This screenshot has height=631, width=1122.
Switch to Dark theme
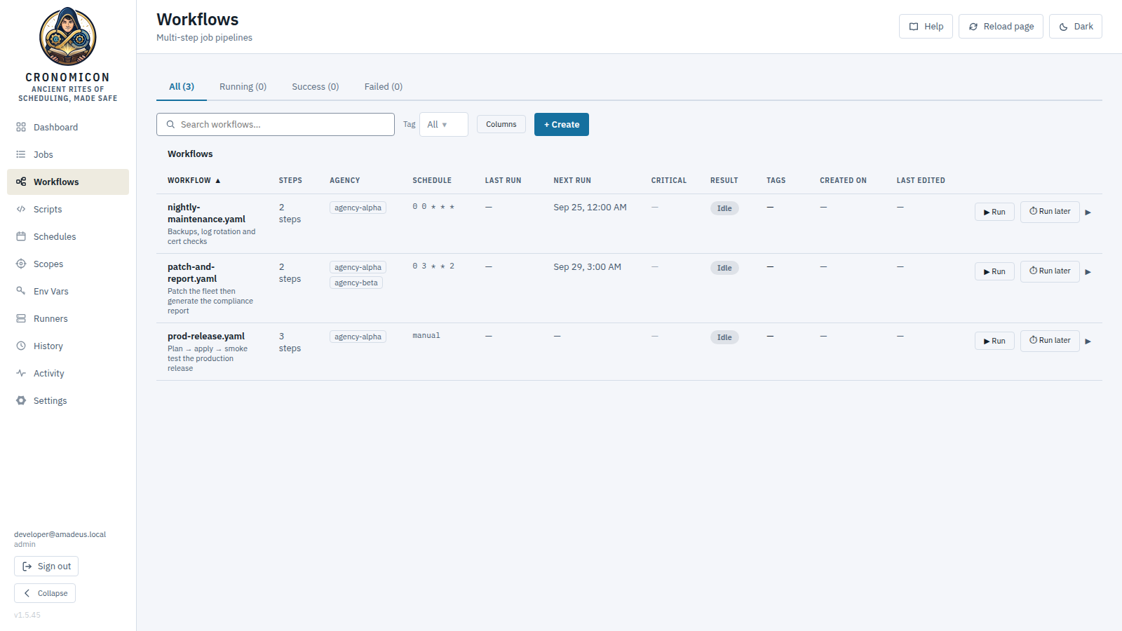tap(1076, 27)
